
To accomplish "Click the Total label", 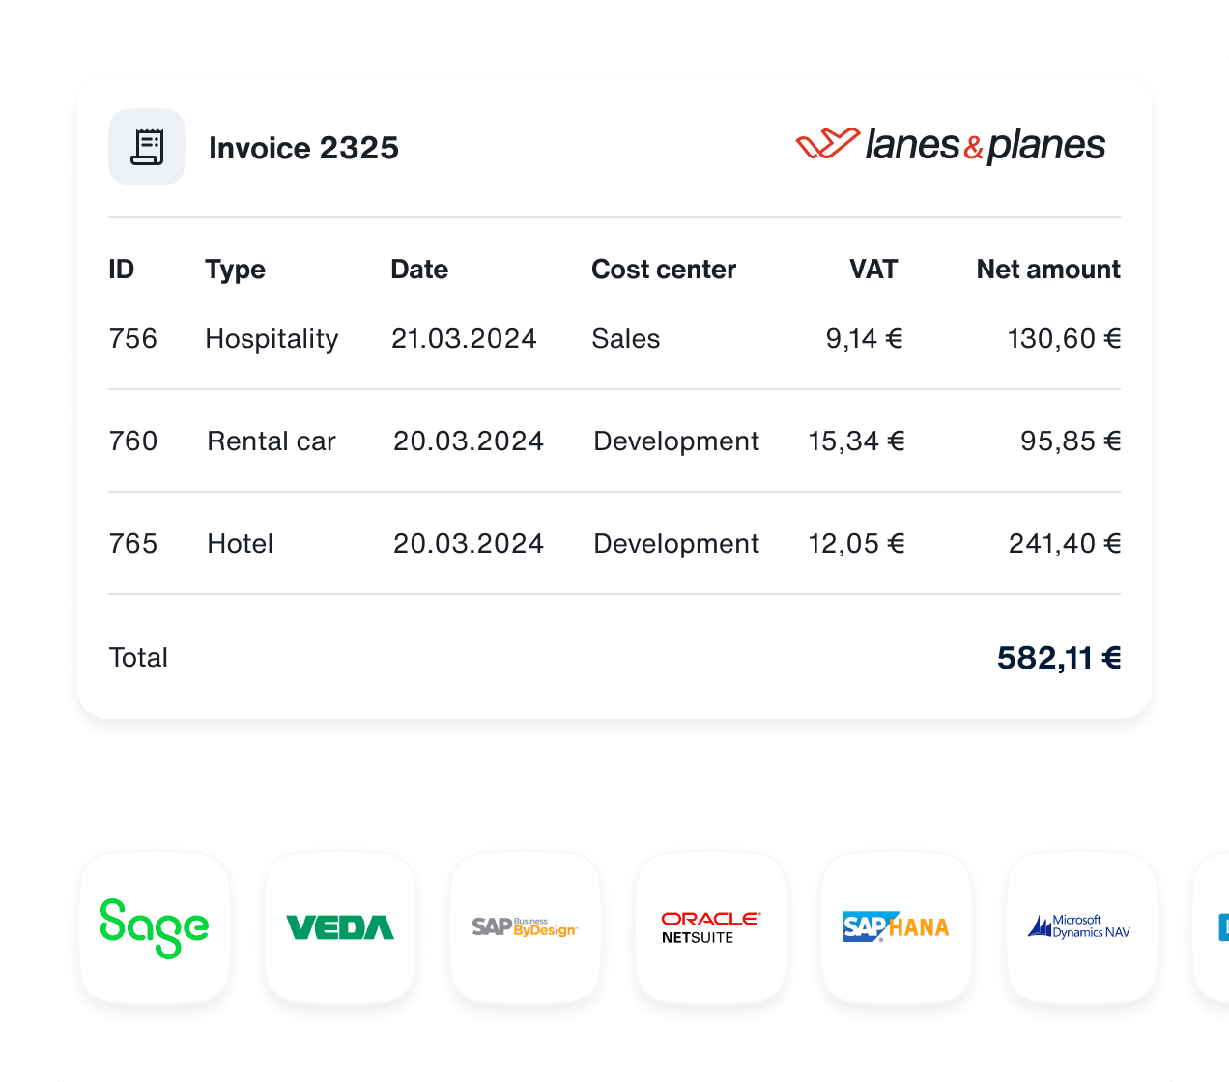I will 138,657.
